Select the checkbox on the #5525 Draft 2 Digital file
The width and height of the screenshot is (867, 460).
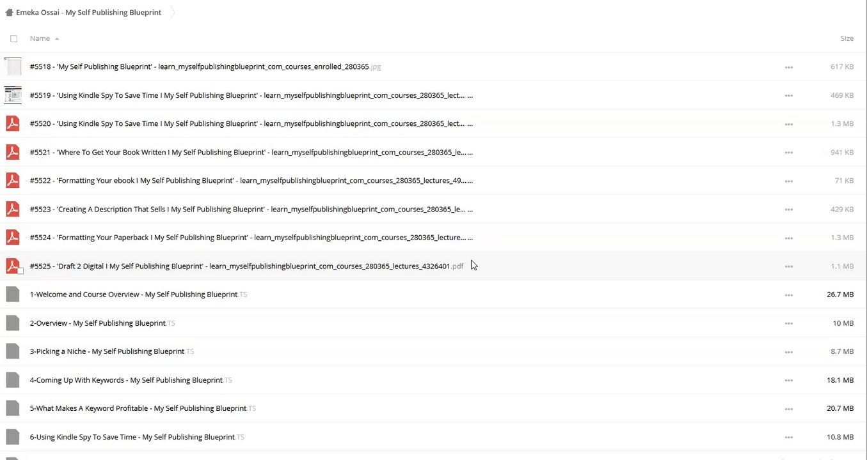(x=20, y=271)
